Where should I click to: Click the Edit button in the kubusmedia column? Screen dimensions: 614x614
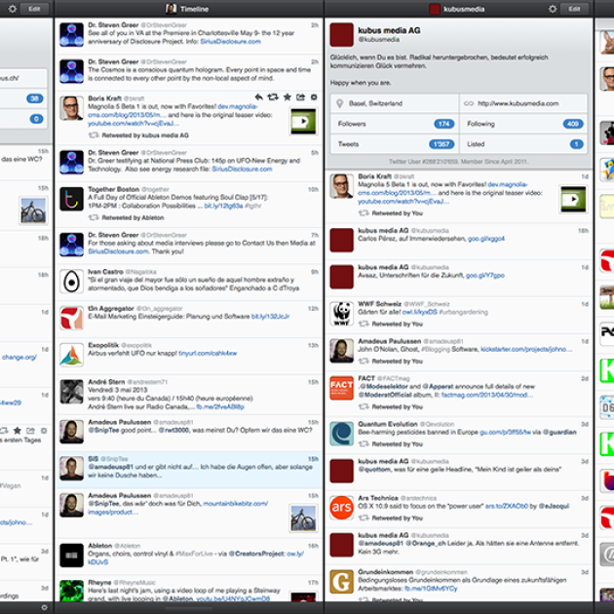[x=574, y=8]
